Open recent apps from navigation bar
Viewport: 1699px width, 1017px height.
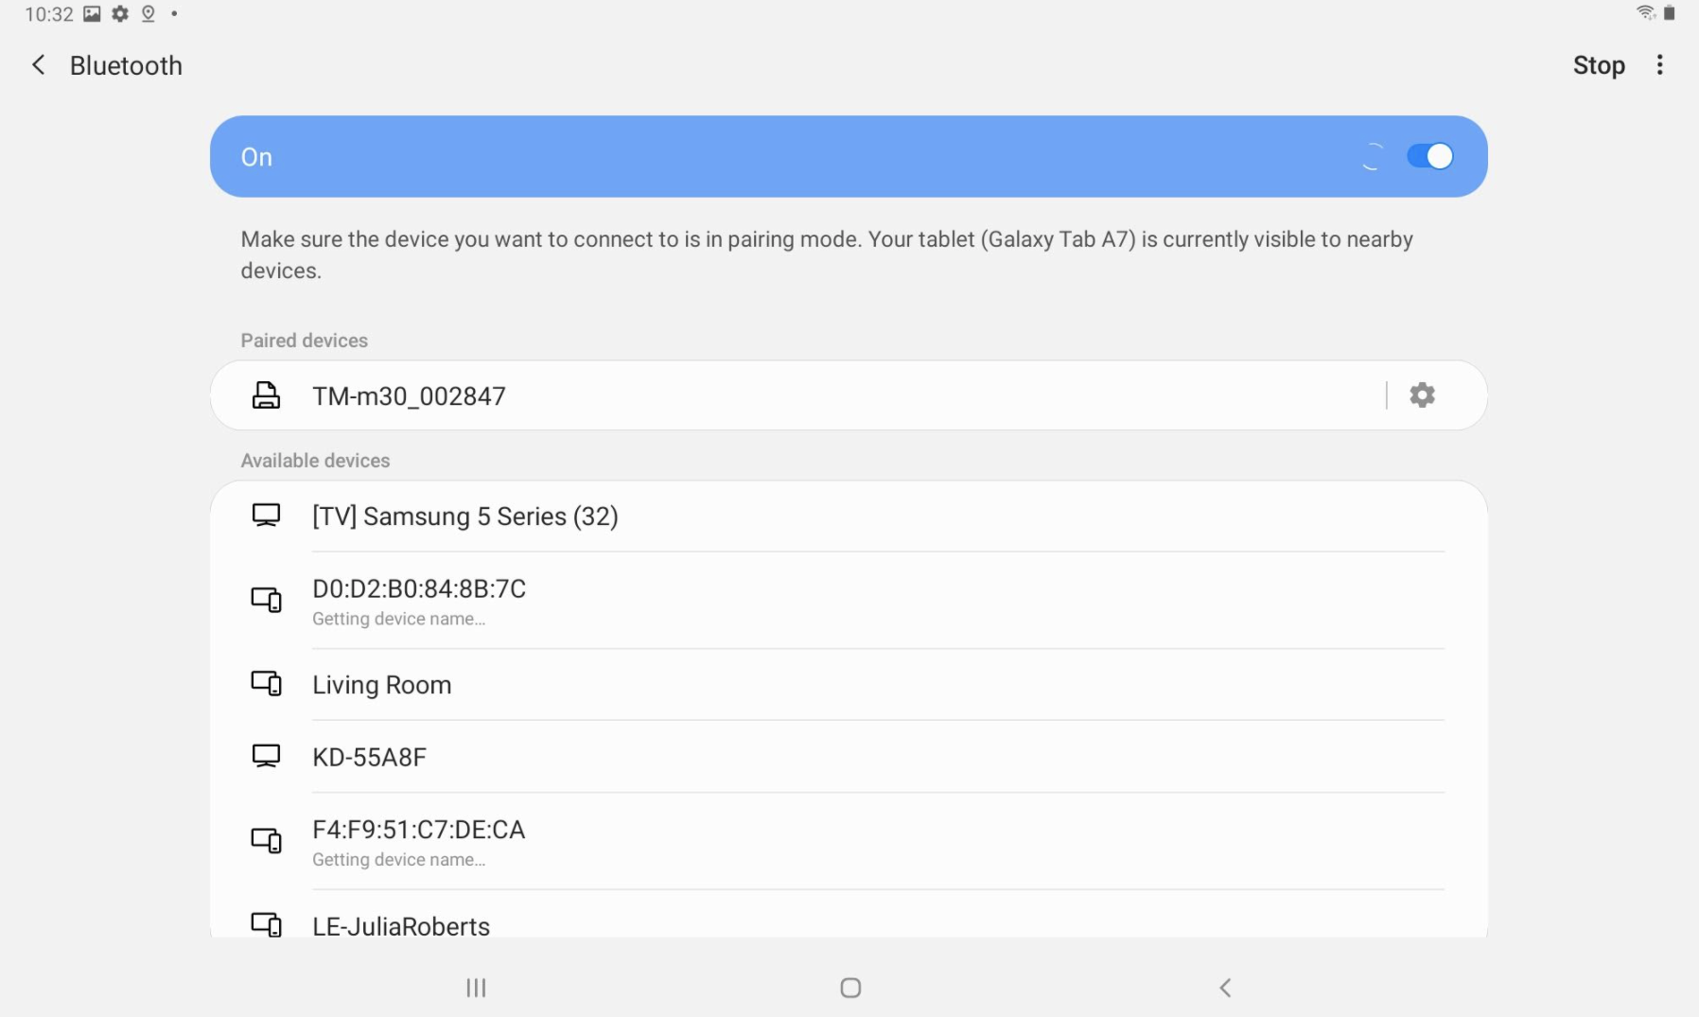click(476, 988)
